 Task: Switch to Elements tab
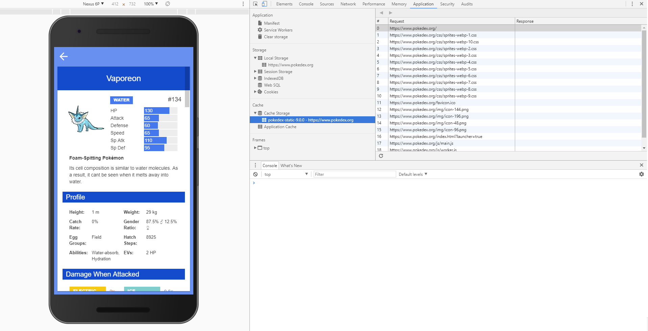pyautogui.click(x=284, y=4)
